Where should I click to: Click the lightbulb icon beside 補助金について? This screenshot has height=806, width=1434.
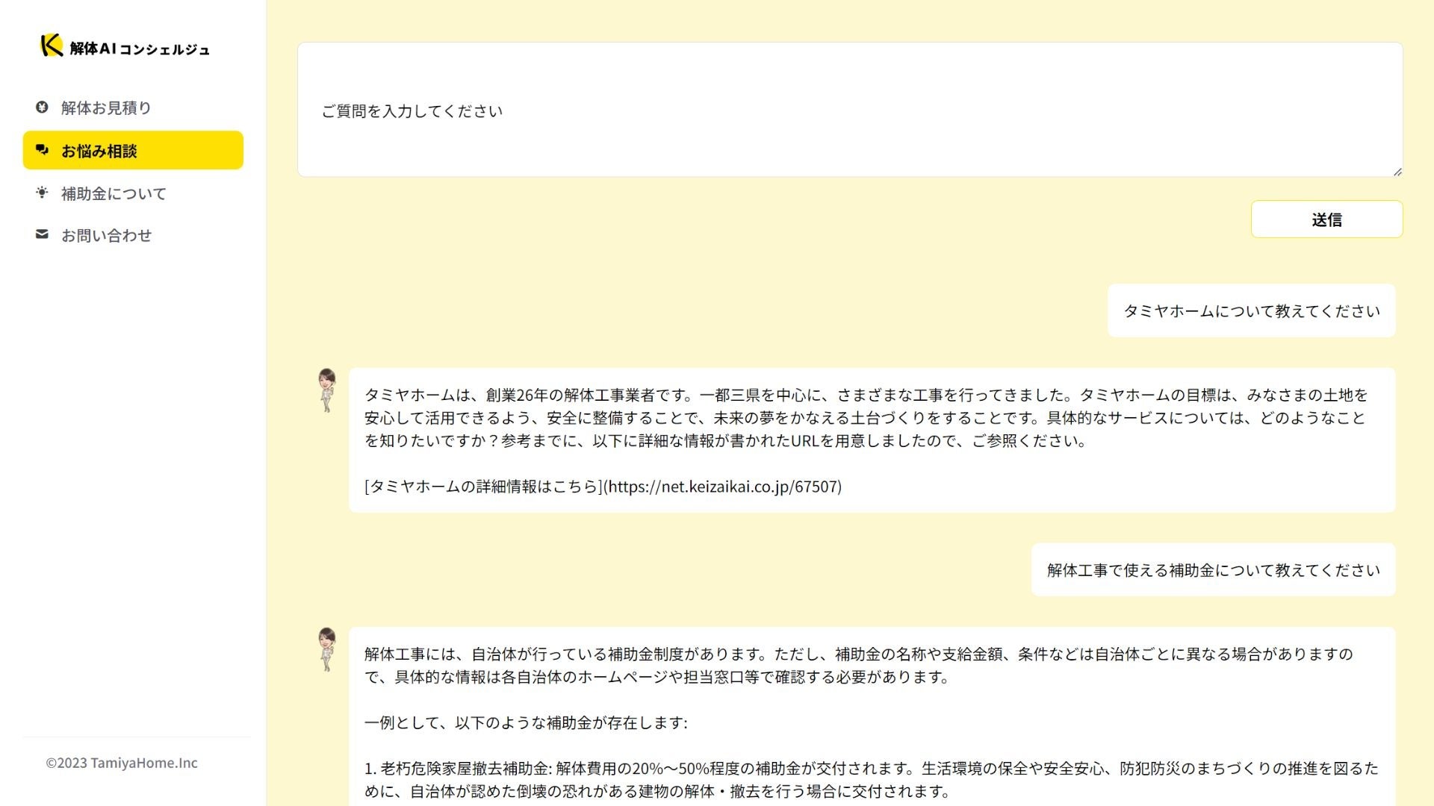coord(42,193)
